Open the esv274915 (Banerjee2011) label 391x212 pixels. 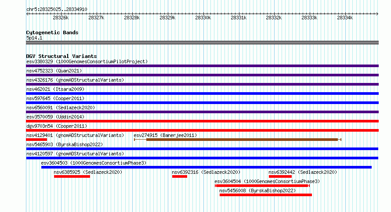pos(165,135)
